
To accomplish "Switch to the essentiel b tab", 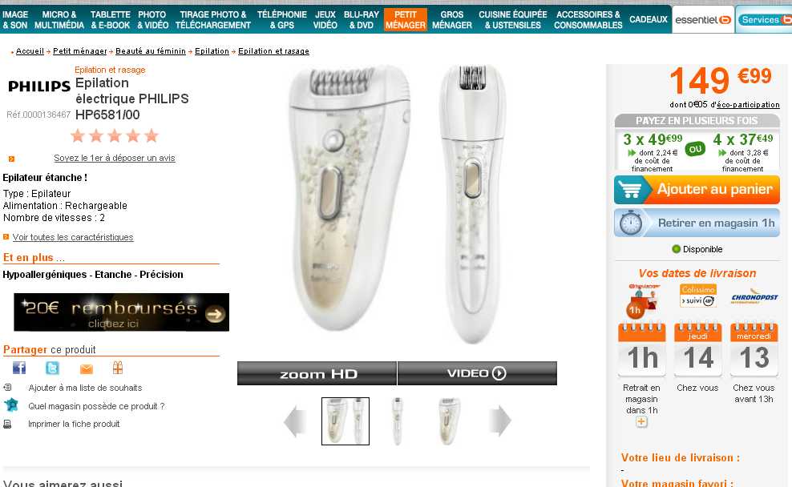I will coord(703,20).
